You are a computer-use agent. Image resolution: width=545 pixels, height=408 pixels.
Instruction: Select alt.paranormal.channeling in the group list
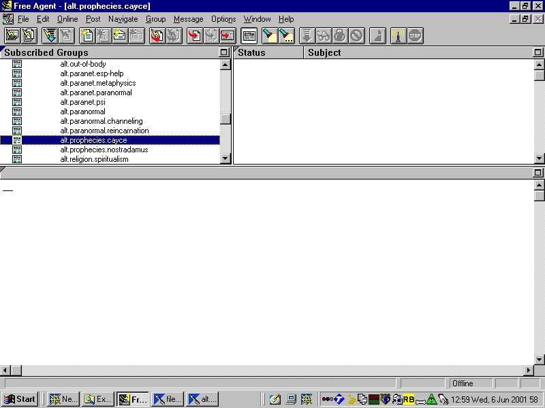pyautogui.click(x=102, y=121)
